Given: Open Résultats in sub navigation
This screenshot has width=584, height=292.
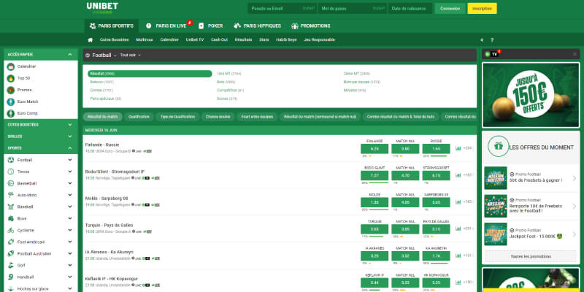Looking at the screenshot, I should [x=243, y=40].
